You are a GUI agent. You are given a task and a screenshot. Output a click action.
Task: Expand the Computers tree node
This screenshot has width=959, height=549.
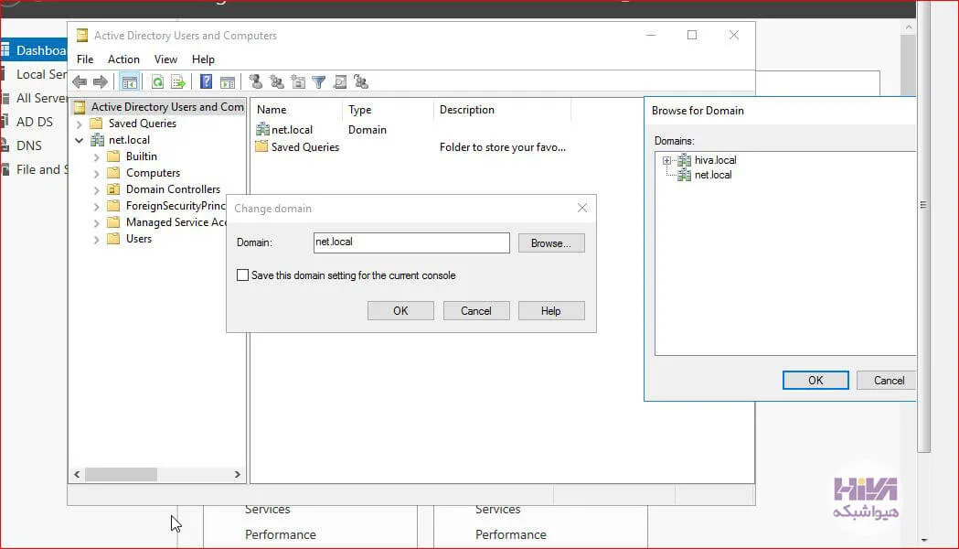coord(96,173)
